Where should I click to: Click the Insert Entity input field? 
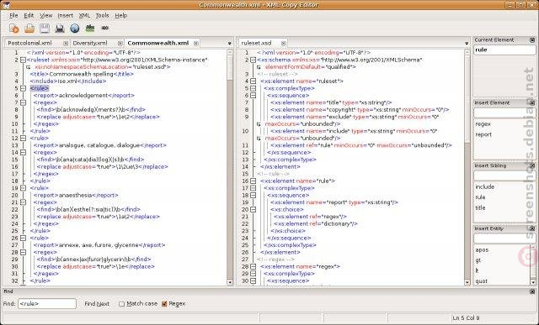point(504,239)
